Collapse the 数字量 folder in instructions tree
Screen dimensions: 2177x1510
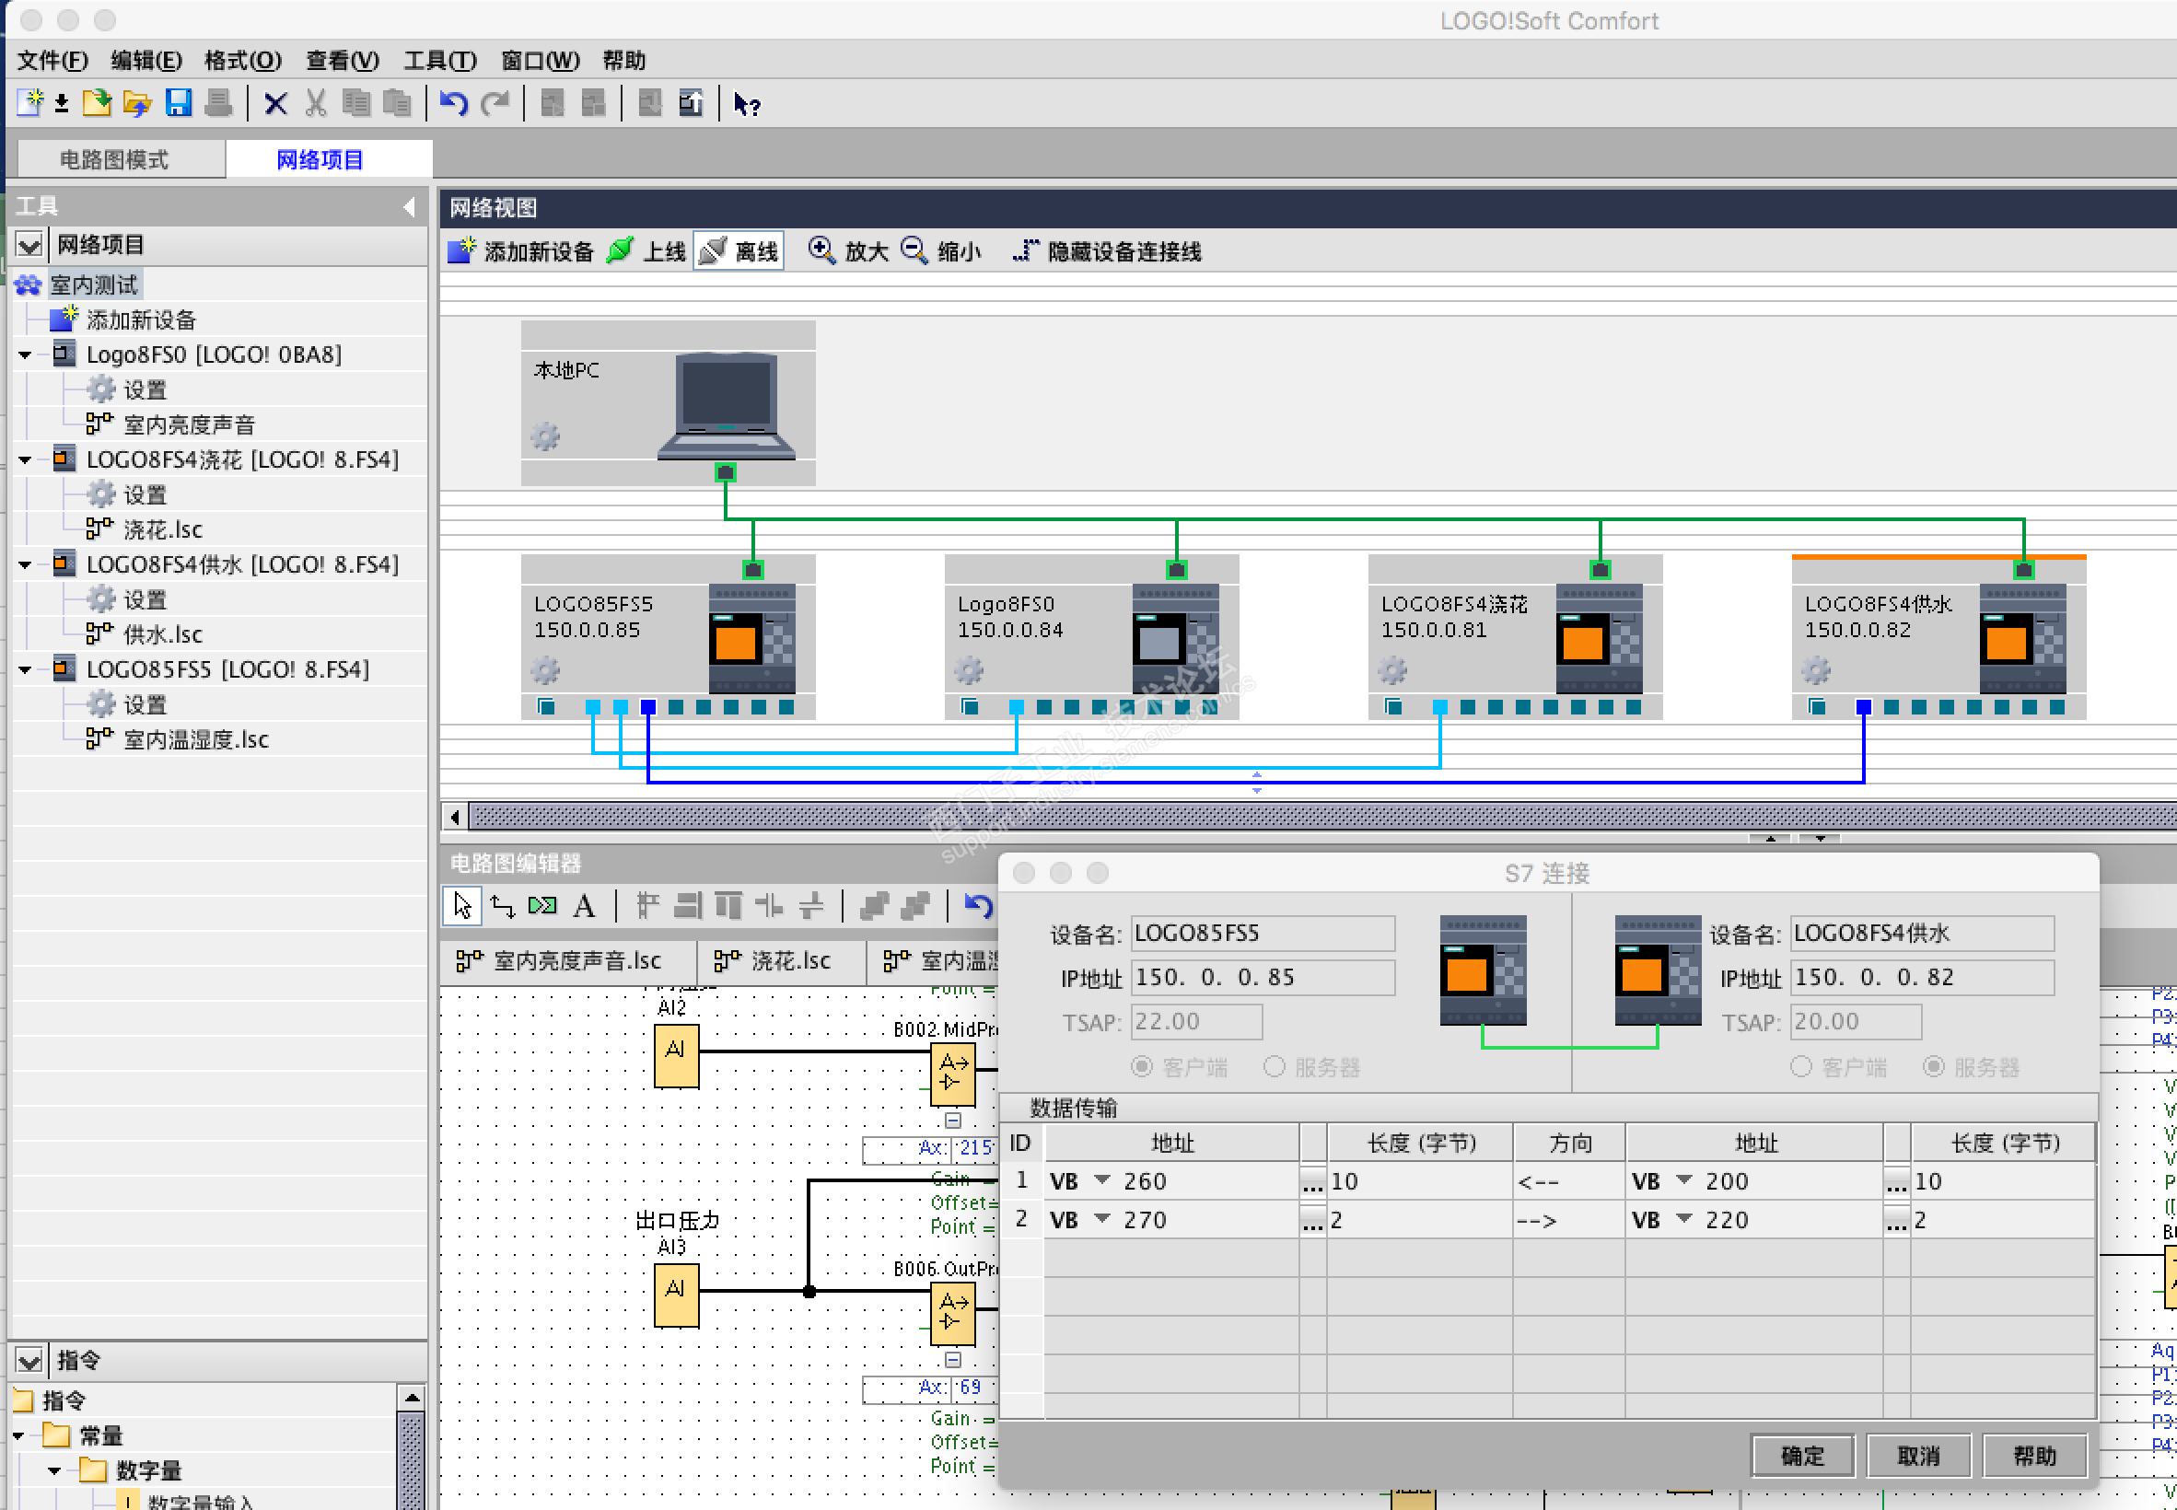55,1470
